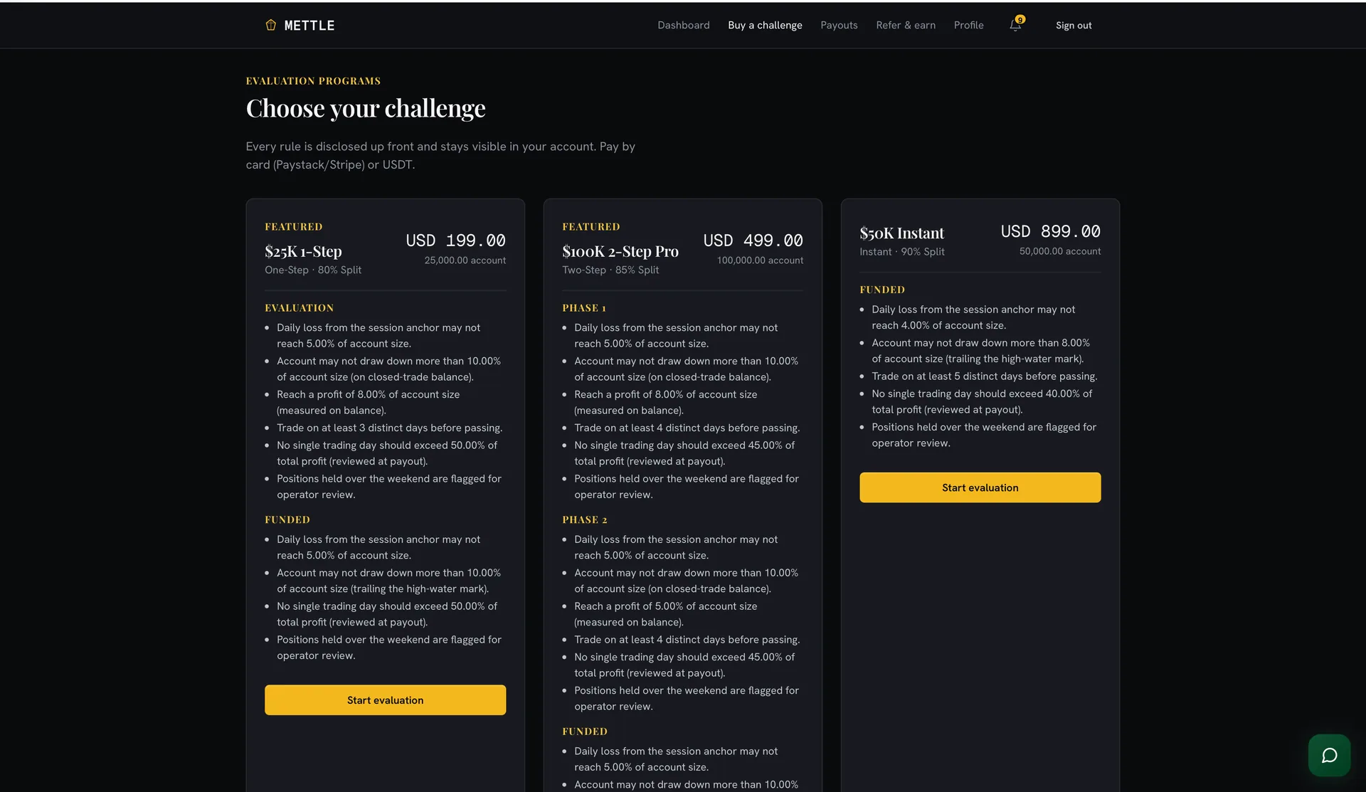
Task: Click One-Step · 80% Split subtitle
Action: [x=313, y=270]
